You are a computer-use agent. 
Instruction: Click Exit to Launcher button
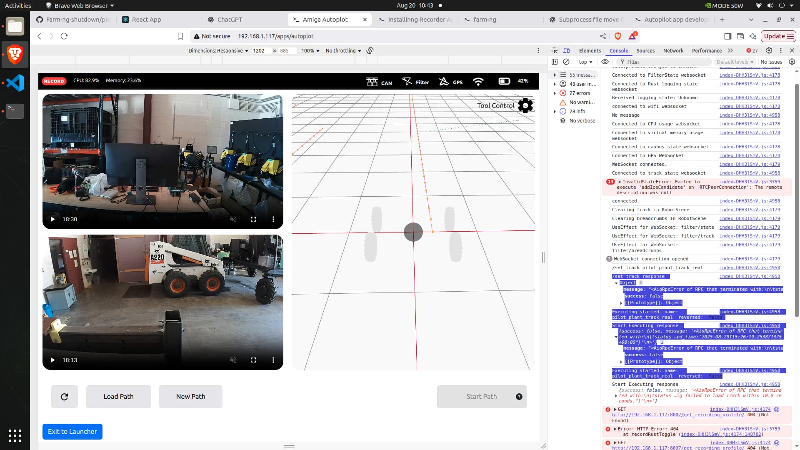click(72, 431)
